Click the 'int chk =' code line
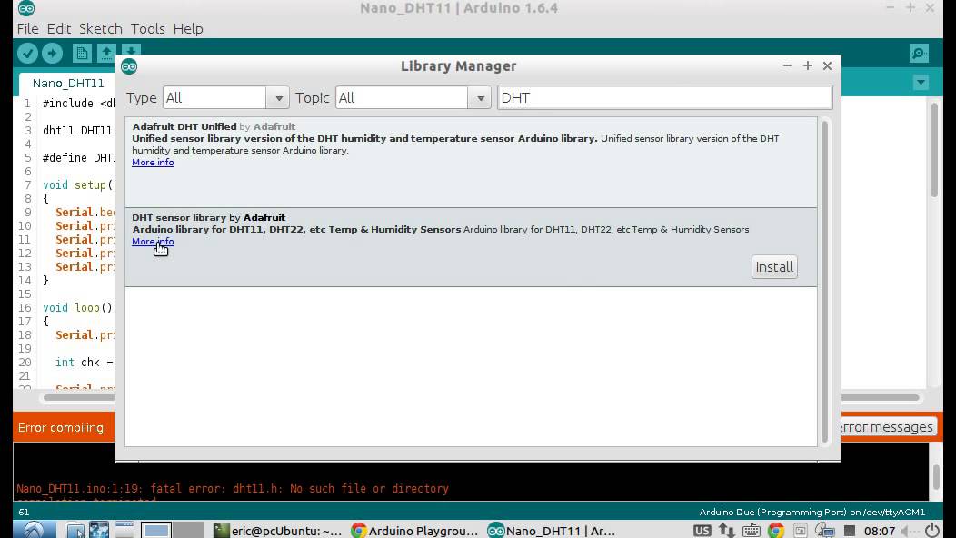This screenshot has width=956, height=538. coord(85,363)
